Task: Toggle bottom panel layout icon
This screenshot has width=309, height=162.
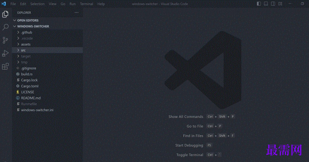Action: 266,4
